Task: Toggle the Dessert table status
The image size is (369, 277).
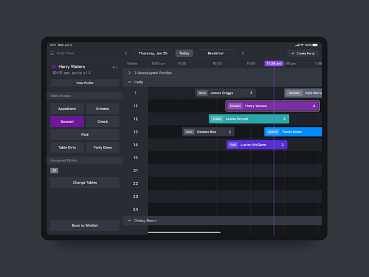Action: click(67, 122)
